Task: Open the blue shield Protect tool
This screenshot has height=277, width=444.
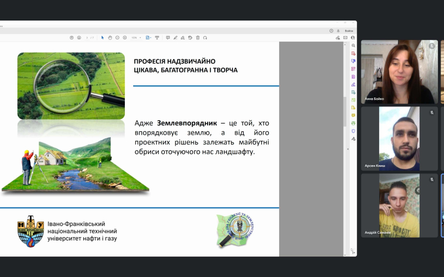Action: pyautogui.click(x=353, y=131)
